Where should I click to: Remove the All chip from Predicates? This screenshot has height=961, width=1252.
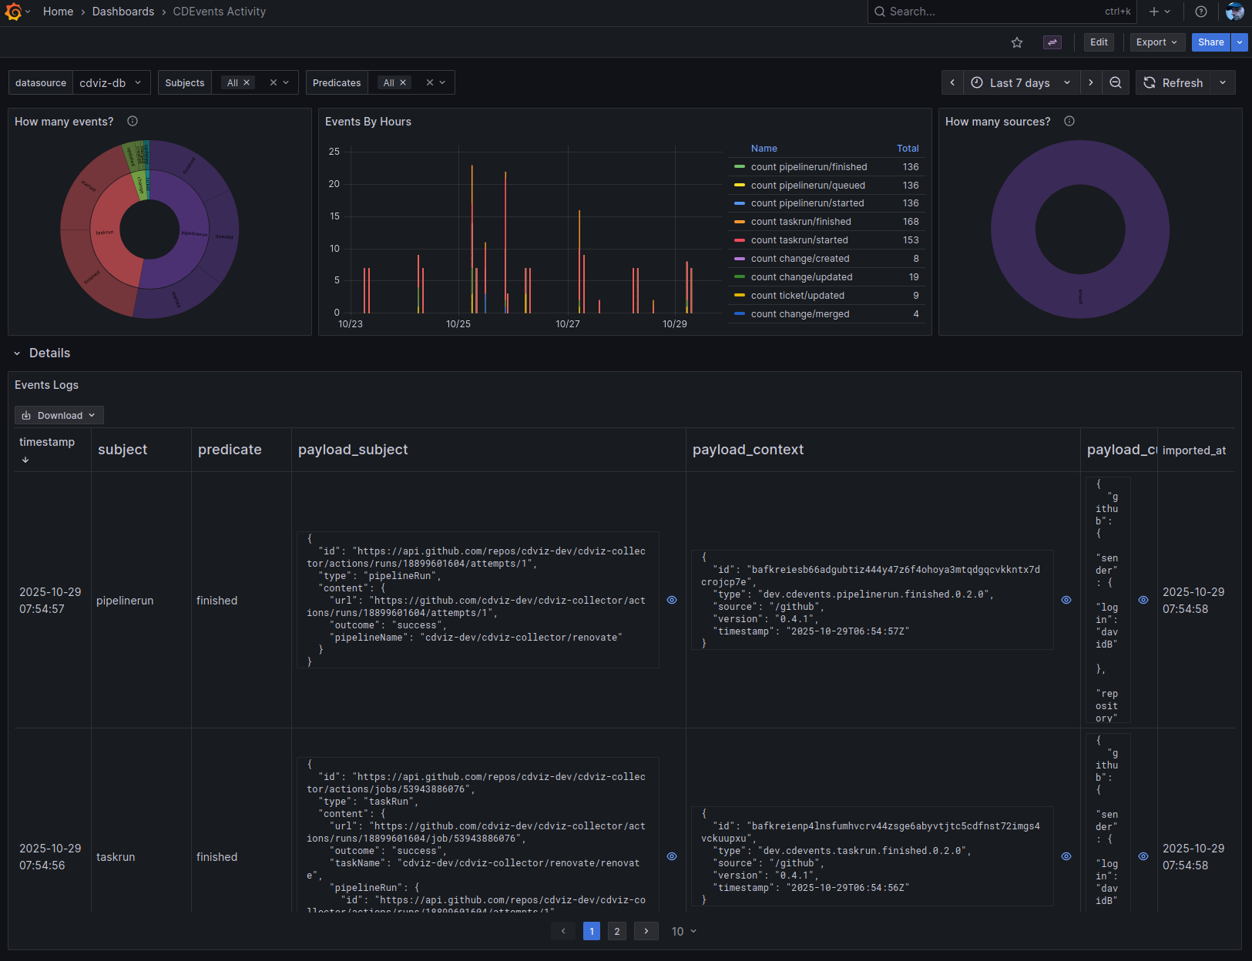pos(403,82)
